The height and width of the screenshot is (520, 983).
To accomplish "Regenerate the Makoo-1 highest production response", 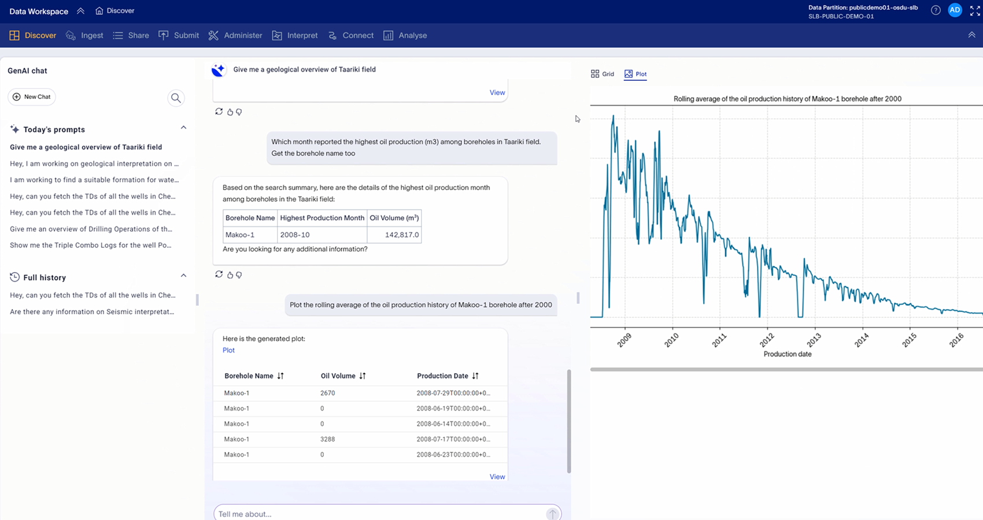I will point(219,274).
